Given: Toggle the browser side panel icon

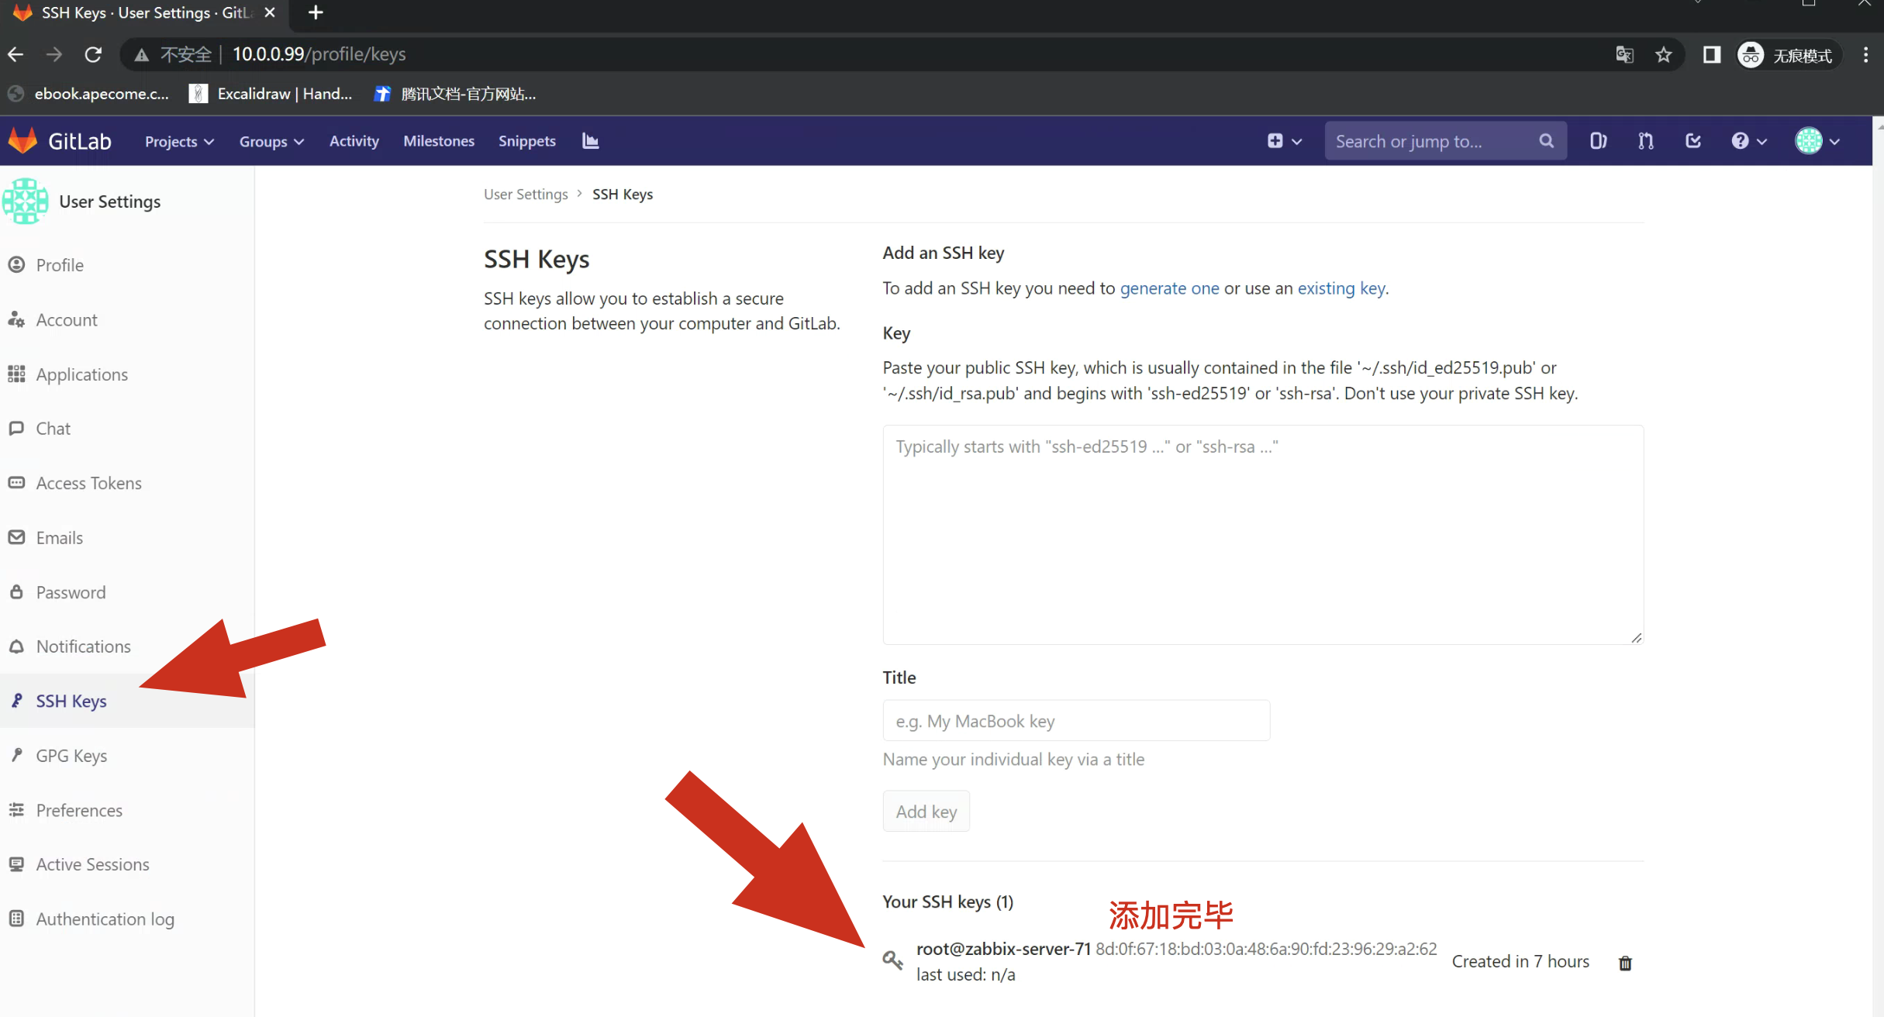Looking at the screenshot, I should 1711,54.
